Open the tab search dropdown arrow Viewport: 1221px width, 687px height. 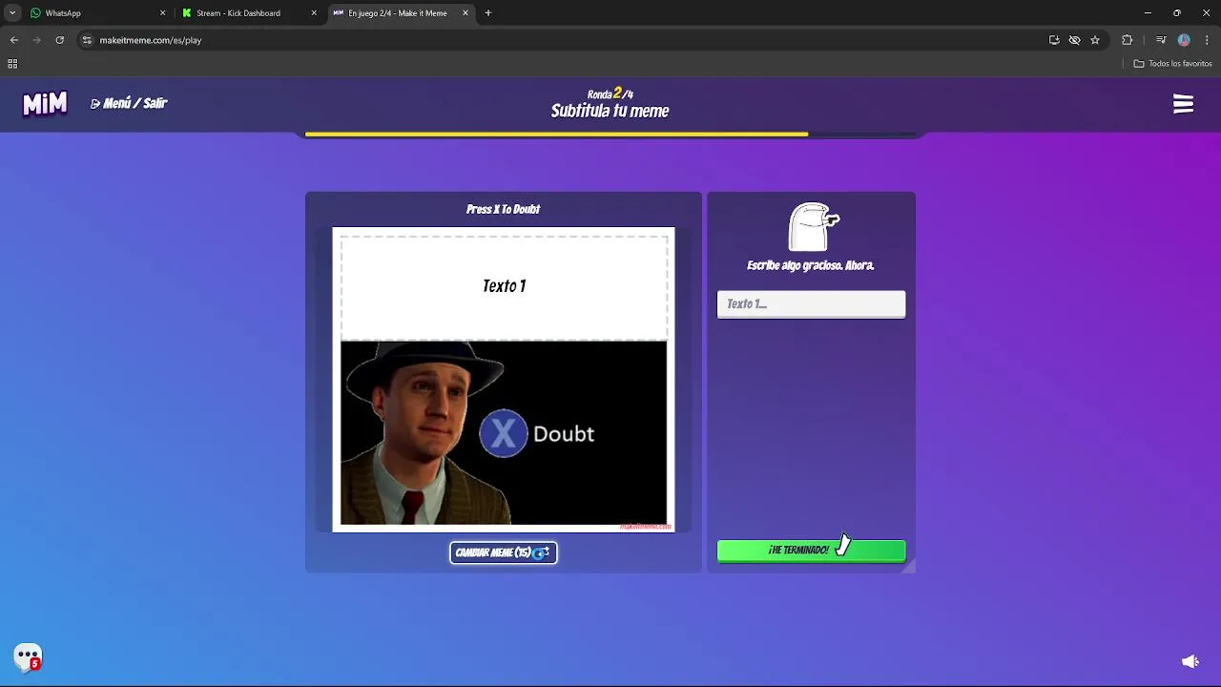click(12, 13)
